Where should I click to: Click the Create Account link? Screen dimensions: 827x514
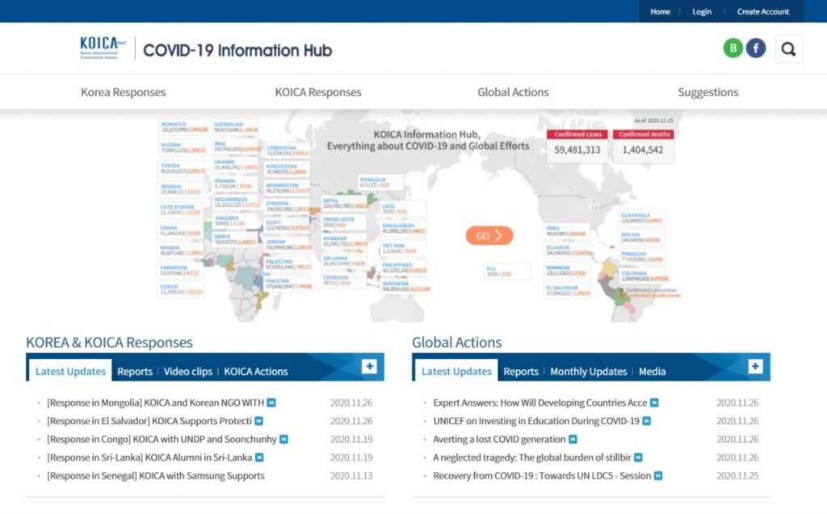[x=762, y=11]
